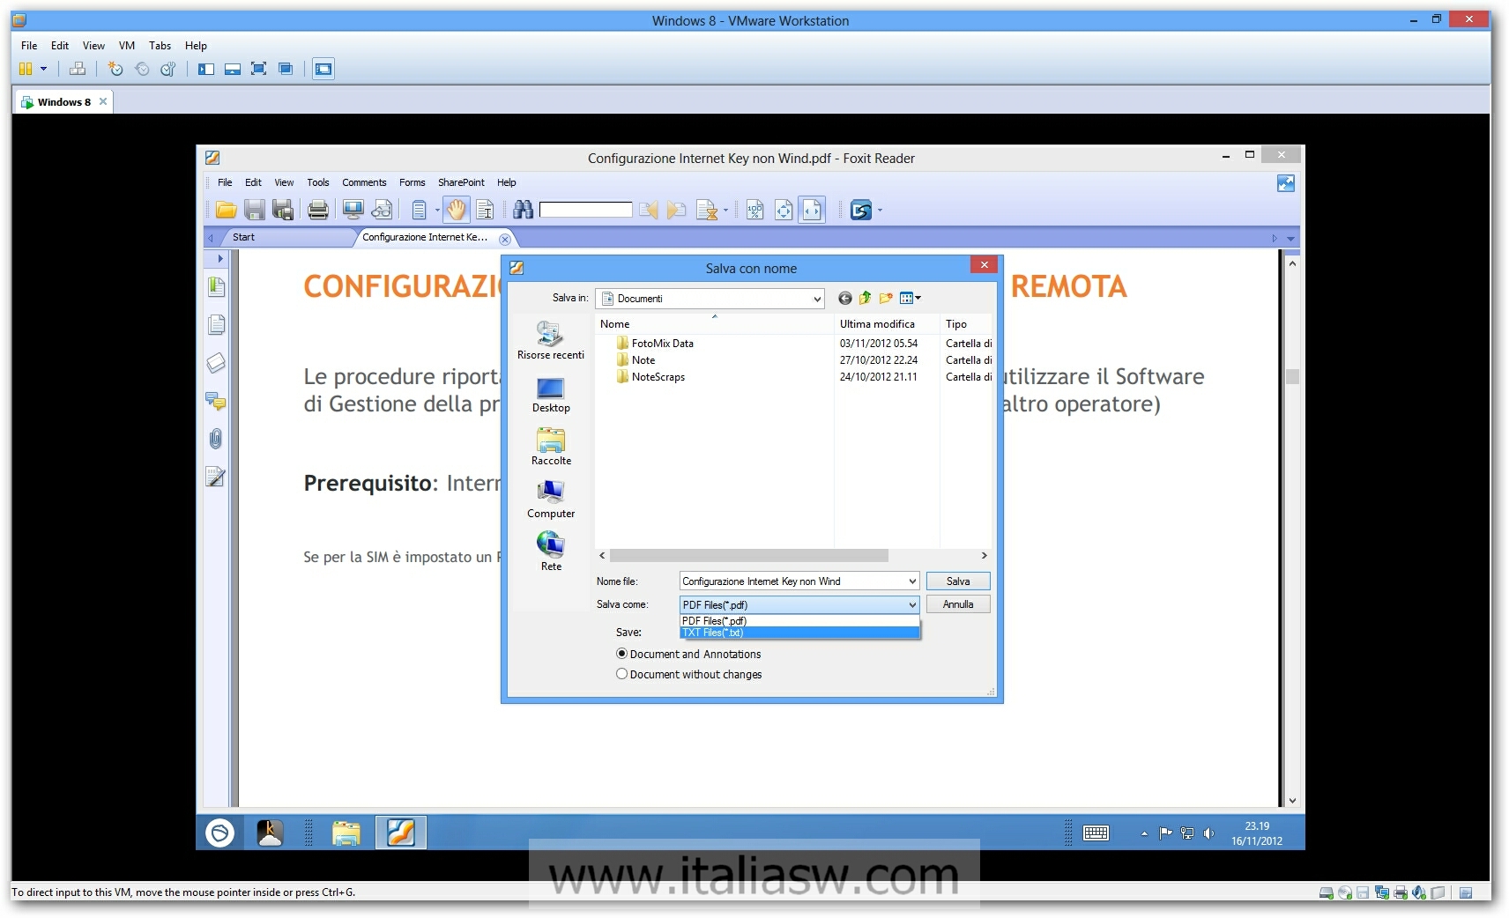This screenshot has width=1509, height=918.
Task: Select Computer in Save dialog places bar
Action: [x=551, y=500]
